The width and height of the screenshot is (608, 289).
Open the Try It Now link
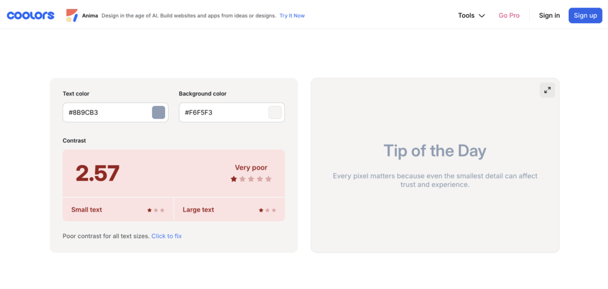click(292, 15)
